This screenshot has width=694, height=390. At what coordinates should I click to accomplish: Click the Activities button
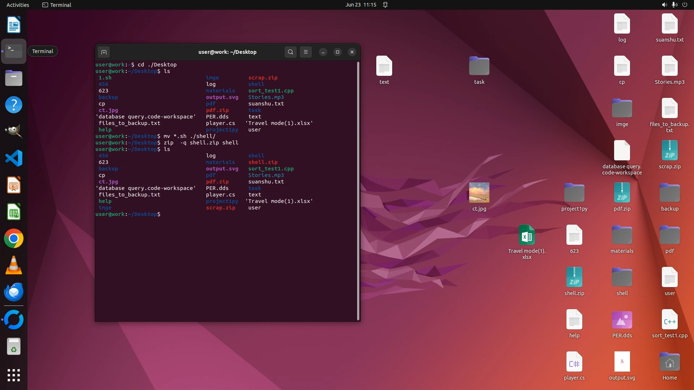tap(18, 5)
